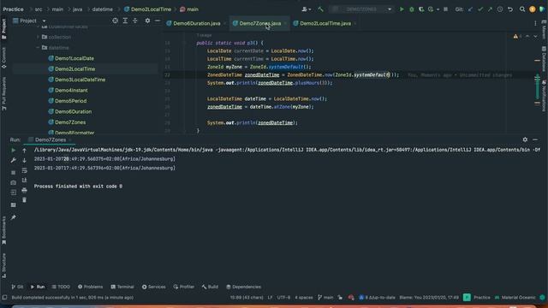Collapse the datetime folder
Screen dimensions: 548x308
(38, 48)
